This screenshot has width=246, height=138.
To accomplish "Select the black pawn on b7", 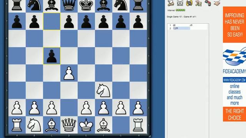I will point(34,21).
